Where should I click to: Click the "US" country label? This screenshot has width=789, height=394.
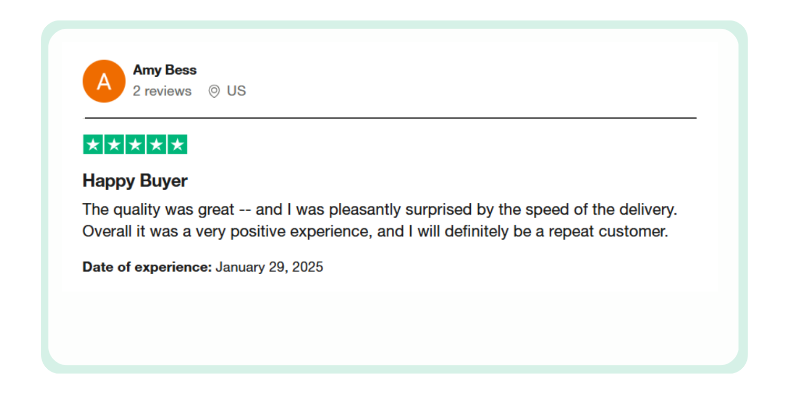[236, 91]
